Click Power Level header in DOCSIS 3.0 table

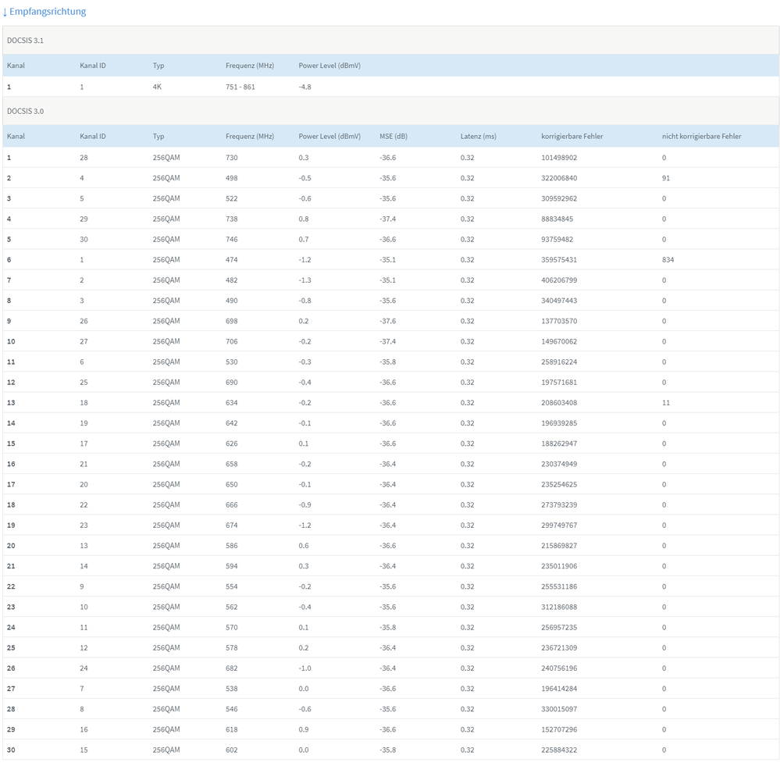(x=329, y=136)
